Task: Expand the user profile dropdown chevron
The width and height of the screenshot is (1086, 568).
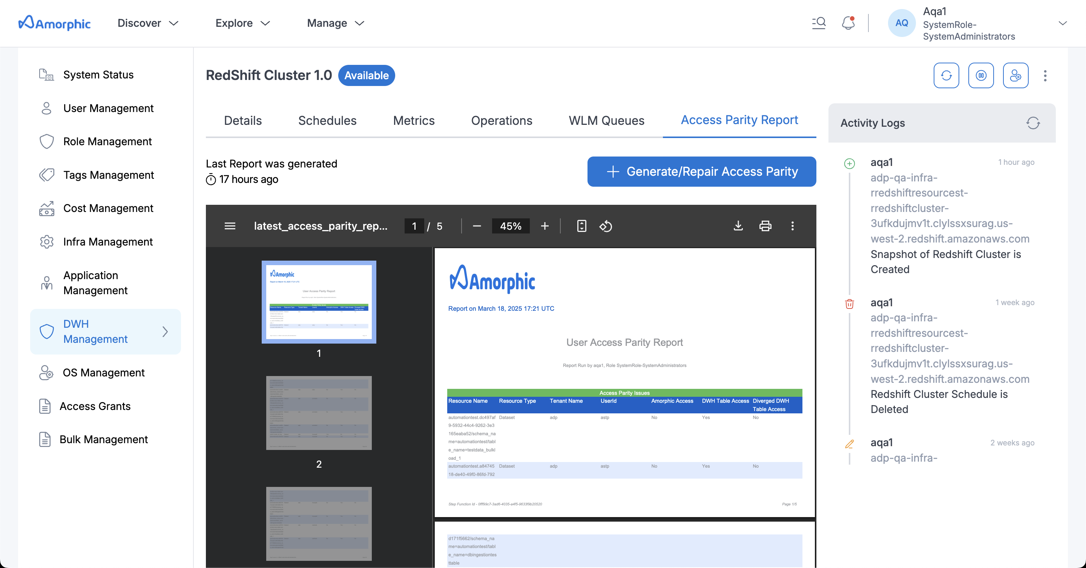Action: click(1062, 23)
